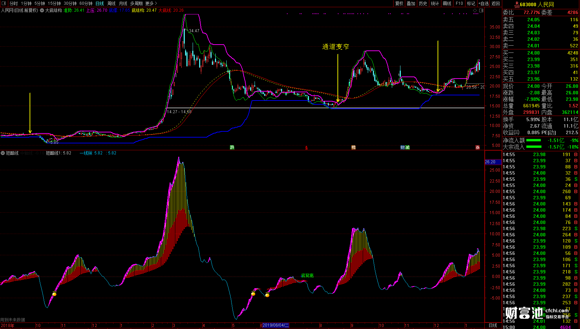This screenshot has width=580, height=329.
Task: Click the 2019/06/04 date marker on timeline
Action: pyautogui.click(x=275, y=325)
